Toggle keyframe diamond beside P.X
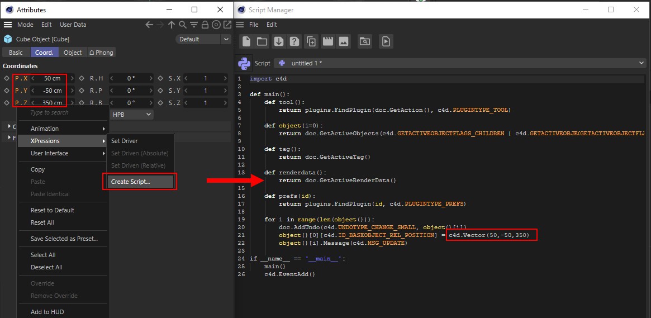The height and width of the screenshot is (318, 651). coord(7,79)
